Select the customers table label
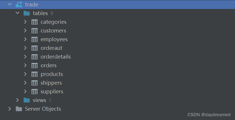This screenshot has width=235, height=120. 53,31
